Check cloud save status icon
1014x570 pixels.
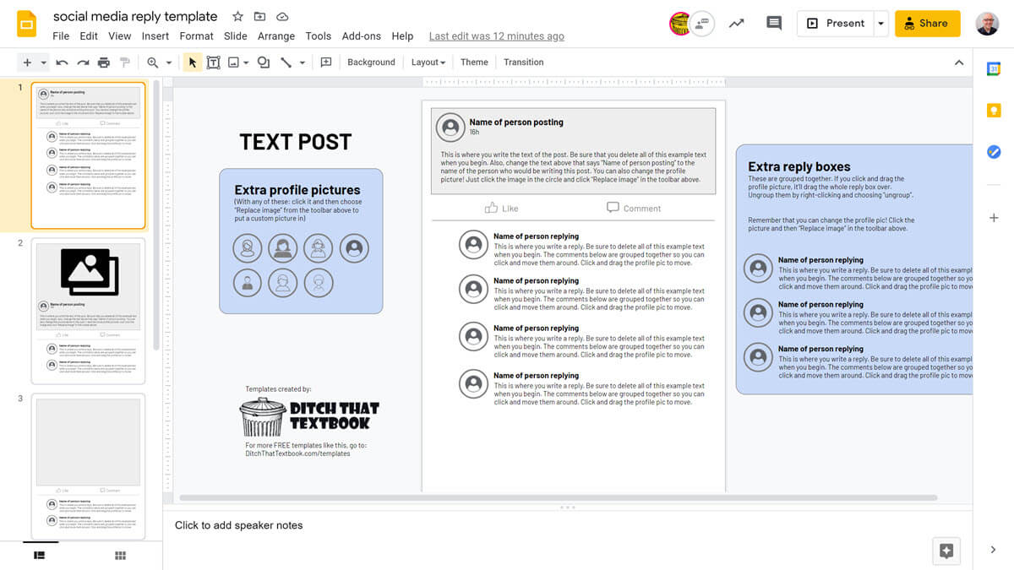[282, 17]
